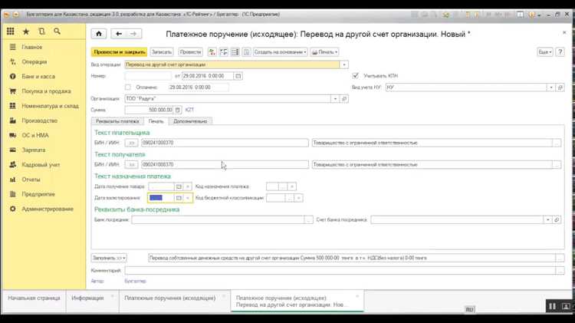Switch to the Дополнительно tab

(x=190, y=121)
